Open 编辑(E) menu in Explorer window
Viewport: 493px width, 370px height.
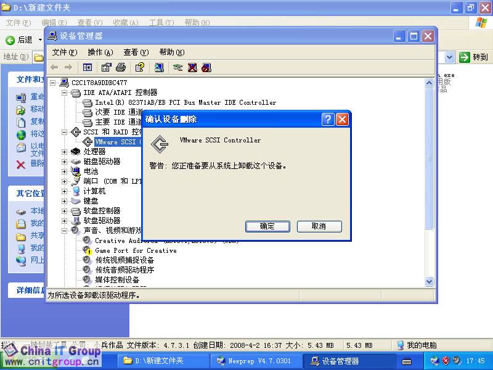point(54,23)
